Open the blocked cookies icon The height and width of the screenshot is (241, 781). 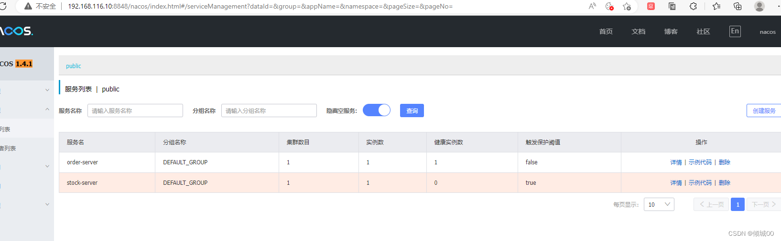pyautogui.click(x=609, y=6)
